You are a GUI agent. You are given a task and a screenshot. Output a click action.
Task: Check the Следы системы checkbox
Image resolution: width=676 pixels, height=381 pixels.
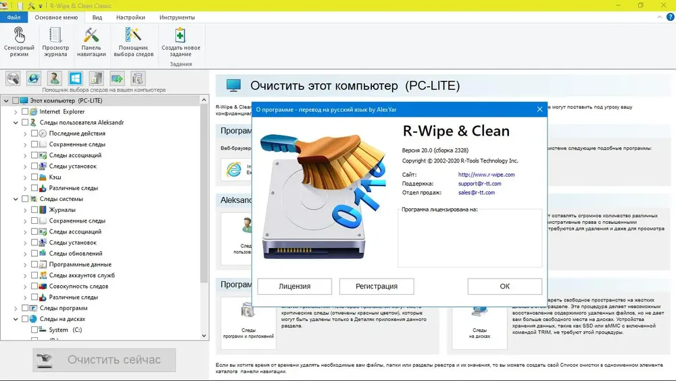pyautogui.click(x=25, y=199)
